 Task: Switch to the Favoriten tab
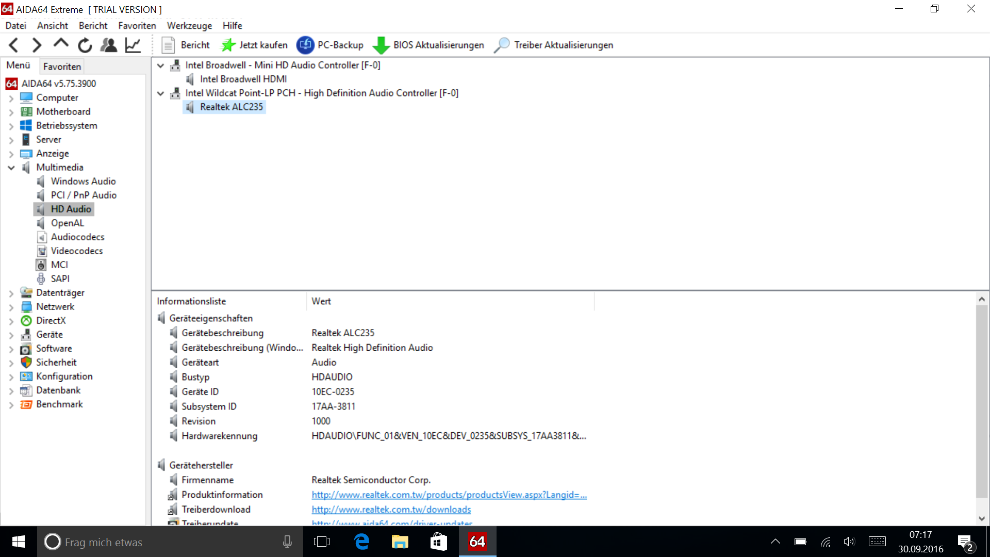coord(62,67)
